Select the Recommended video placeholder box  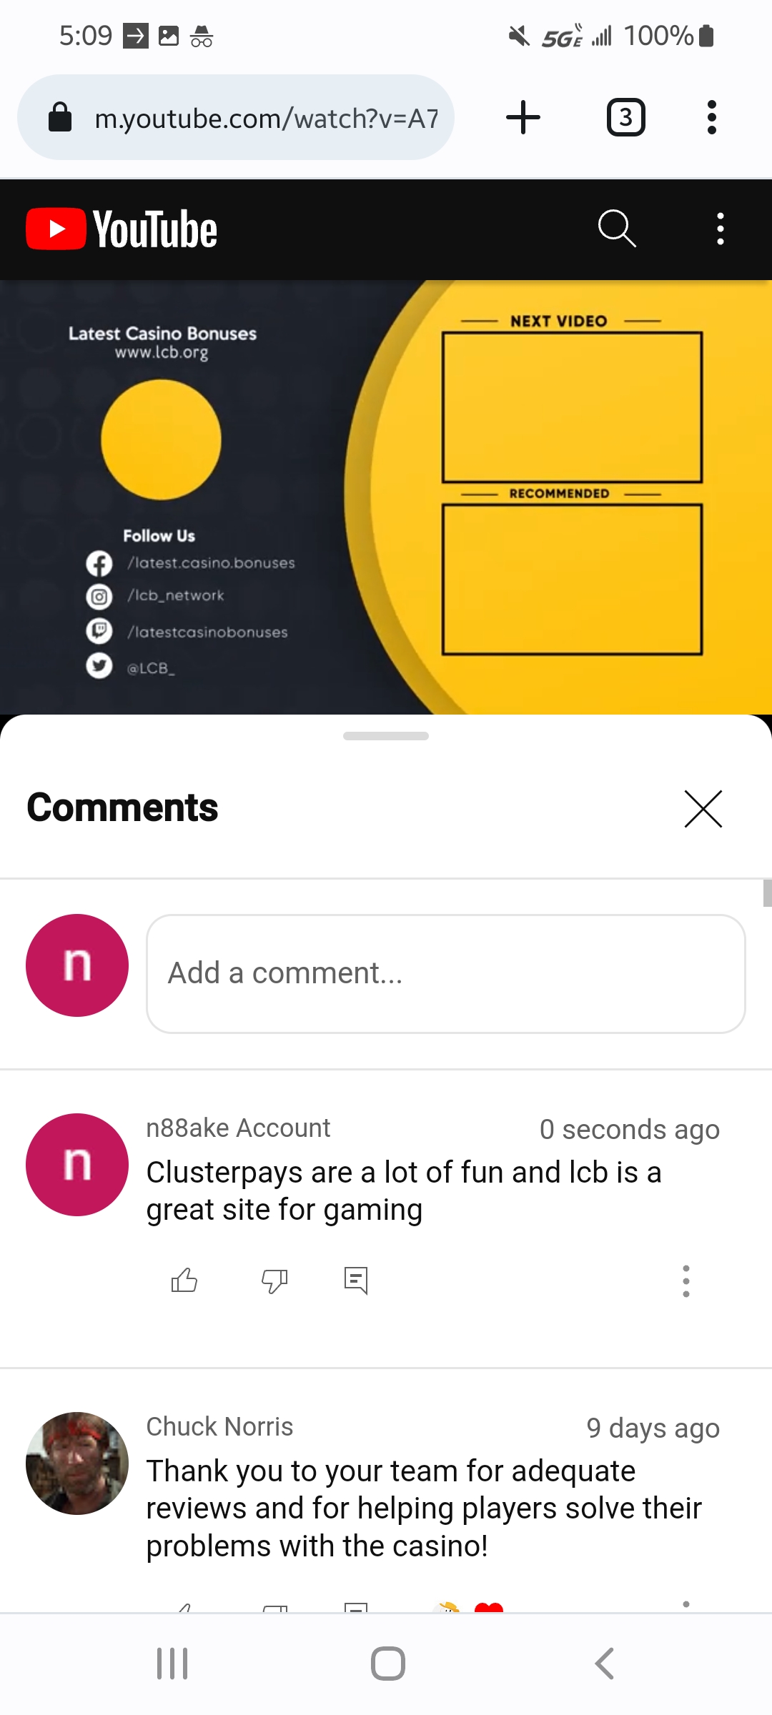(x=572, y=580)
